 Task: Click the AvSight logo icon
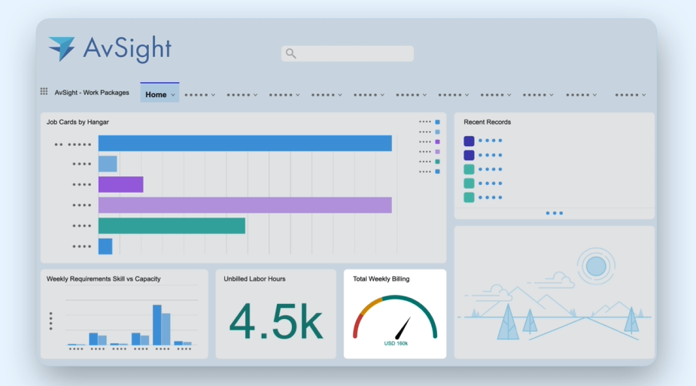62,49
